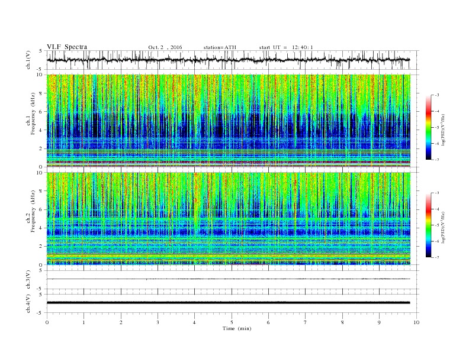This screenshot has width=469, height=362.
Task: Select the "Oct. 2 , 2016" date text
Action: [165, 47]
